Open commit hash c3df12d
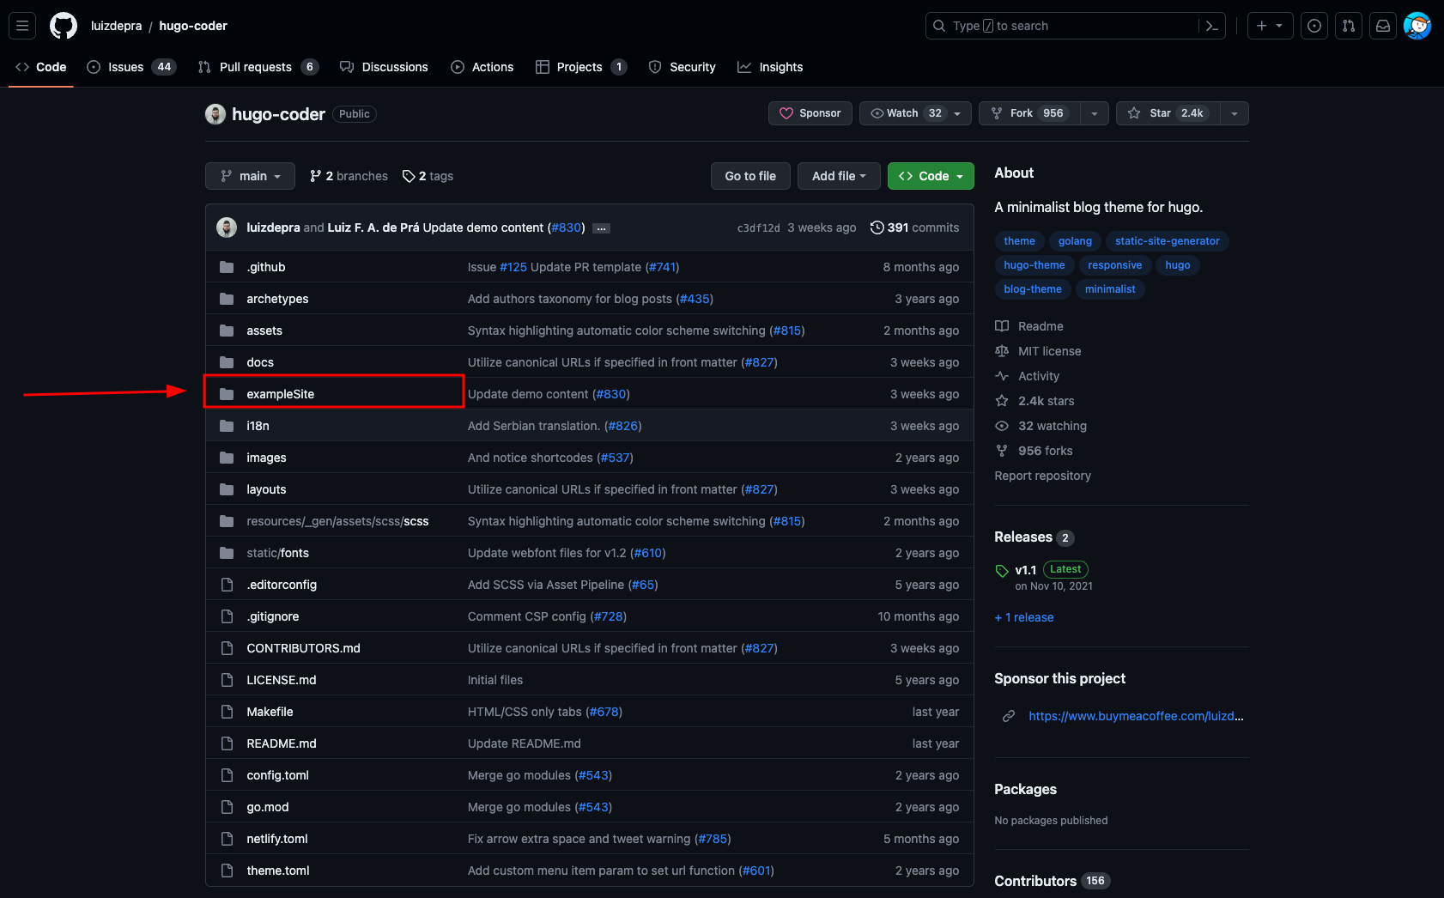The width and height of the screenshot is (1444, 898). [758, 228]
